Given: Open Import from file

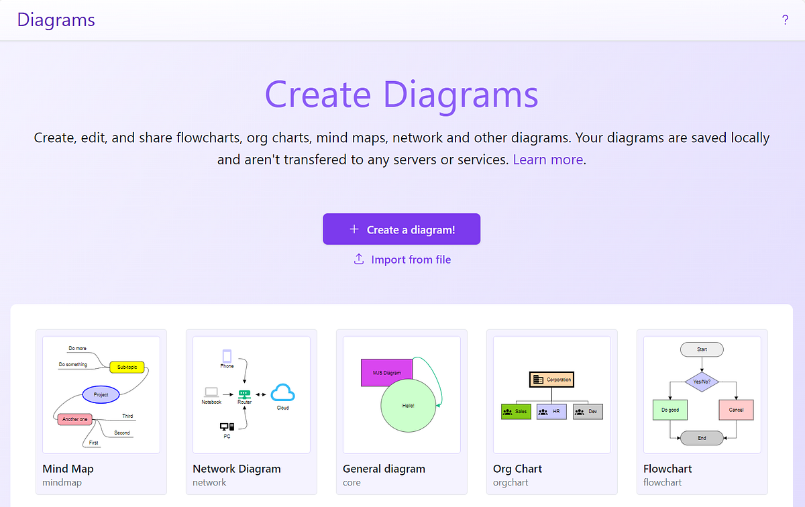Looking at the screenshot, I should coord(411,260).
